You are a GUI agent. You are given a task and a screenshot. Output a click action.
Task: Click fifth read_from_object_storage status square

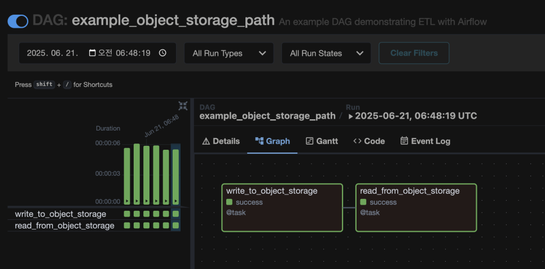coord(166,225)
